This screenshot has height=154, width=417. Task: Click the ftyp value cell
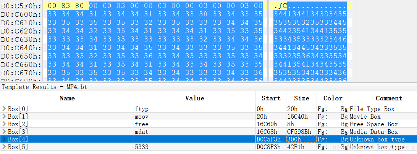195,109
